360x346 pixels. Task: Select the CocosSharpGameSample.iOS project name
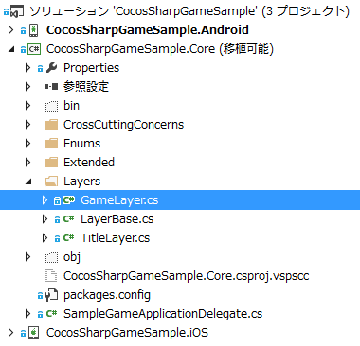click(x=127, y=333)
